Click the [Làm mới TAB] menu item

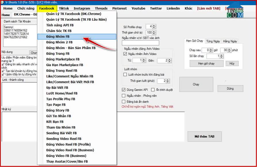tap(209, 8)
